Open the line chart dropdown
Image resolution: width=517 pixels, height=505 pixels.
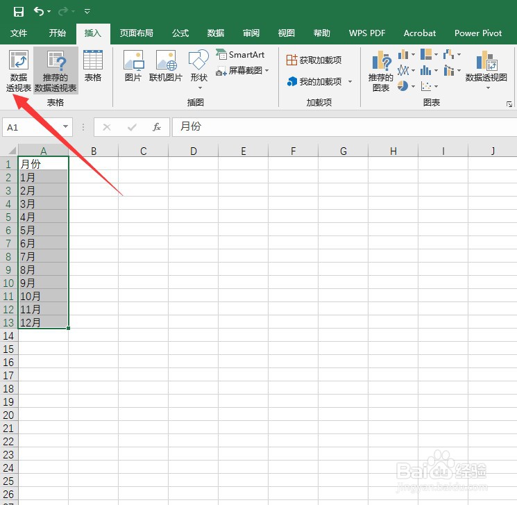pyautogui.click(x=413, y=70)
